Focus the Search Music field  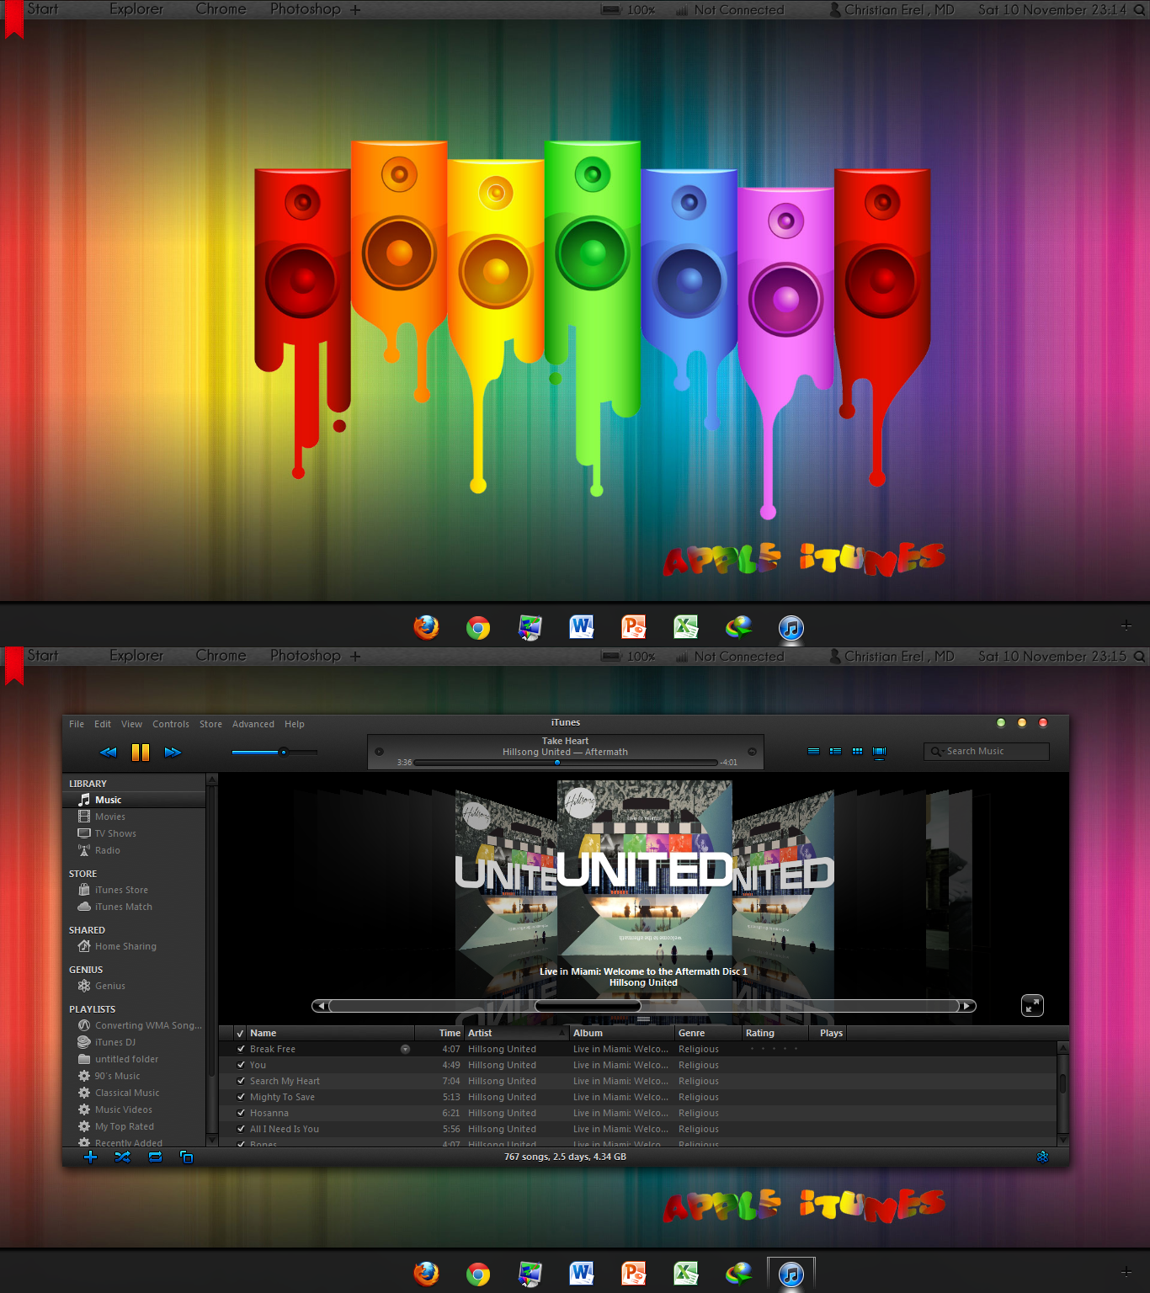pos(987,751)
